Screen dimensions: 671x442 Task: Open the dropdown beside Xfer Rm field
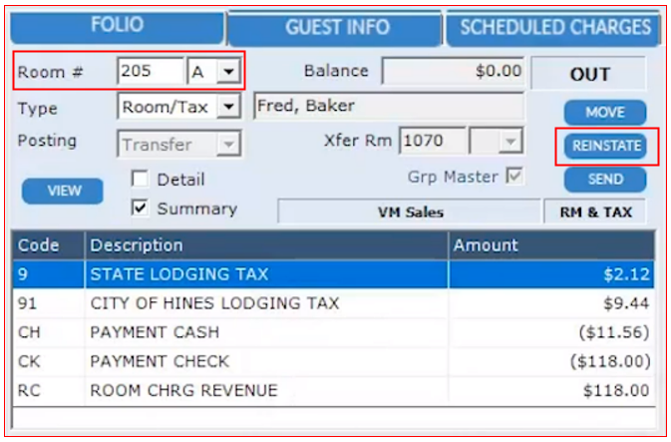509,142
